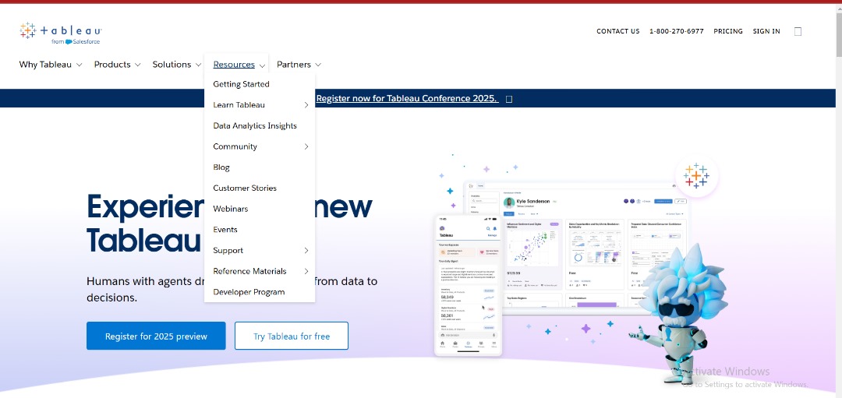Expand the Learn Tableau submenu arrow
Screen dimensions: 842x398
coord(306,105)
